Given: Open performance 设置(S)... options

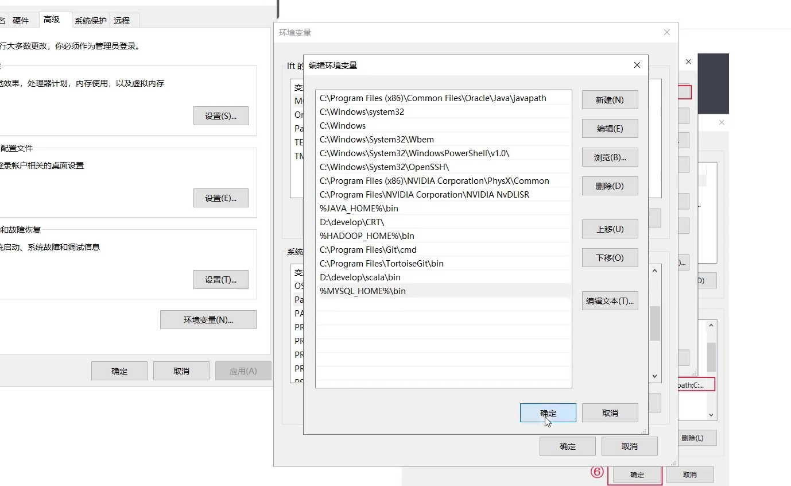Looking at the screenshot, I should point(221,115).
